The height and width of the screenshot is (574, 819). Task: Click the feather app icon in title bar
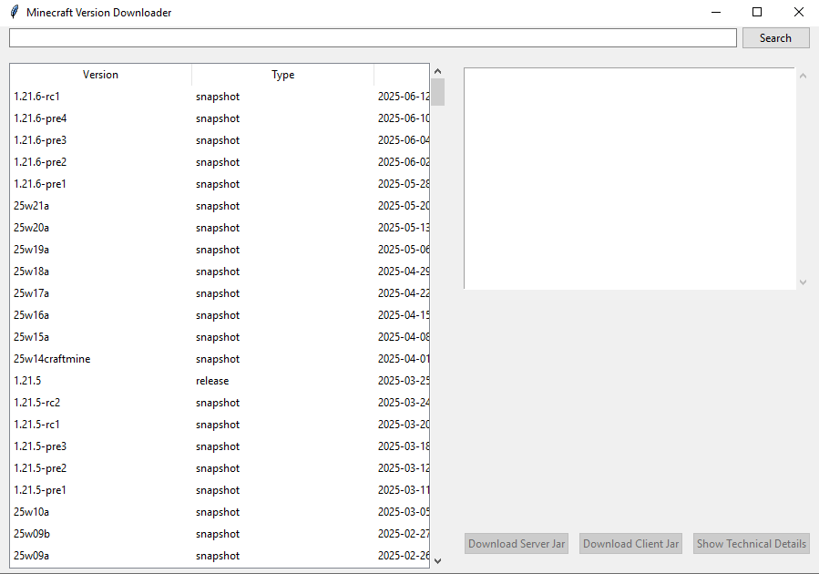tap(15, 12)
